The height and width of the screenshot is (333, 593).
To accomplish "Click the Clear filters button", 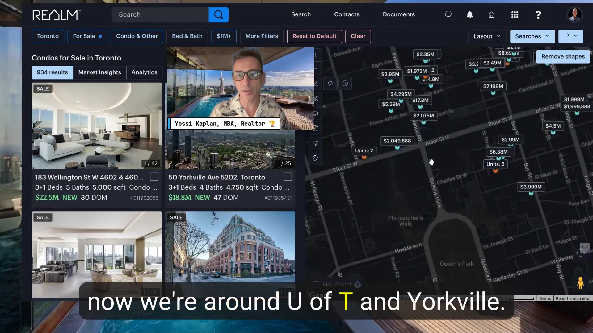I will point(358,36).
